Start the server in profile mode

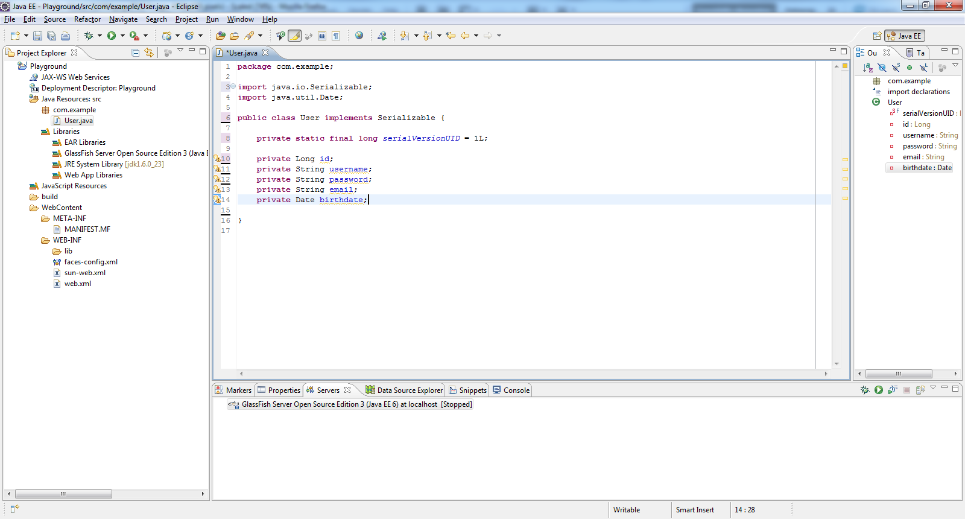coord(893,390)
